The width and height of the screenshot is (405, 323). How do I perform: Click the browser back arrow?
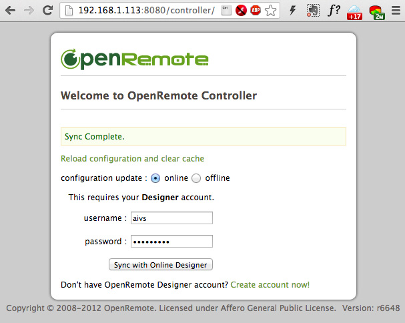11,11
